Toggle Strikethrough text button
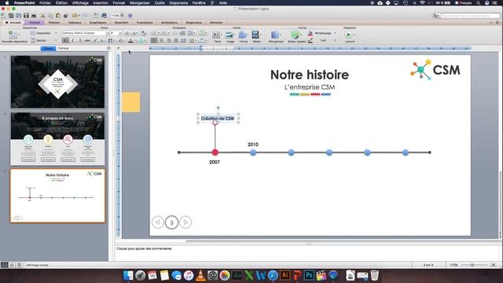Viewport: 503px width, 283px height. tap(87, 40)
